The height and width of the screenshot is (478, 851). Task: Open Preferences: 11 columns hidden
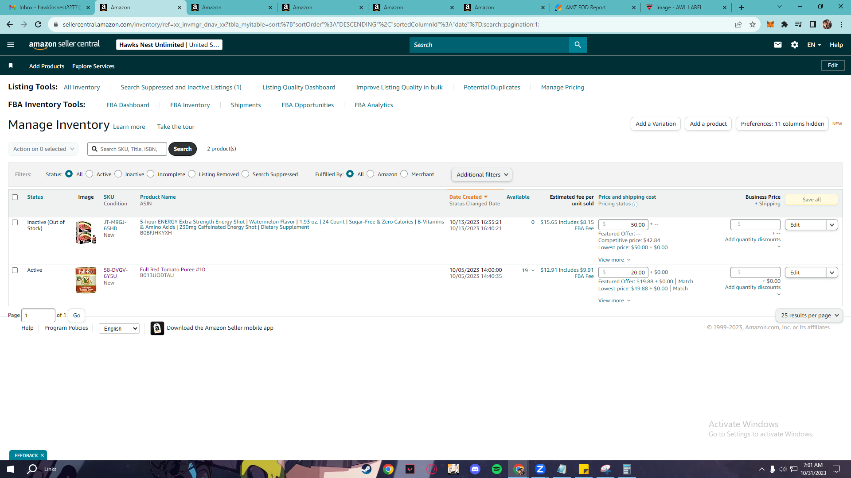pyautogui.click(x=782, y=124)
